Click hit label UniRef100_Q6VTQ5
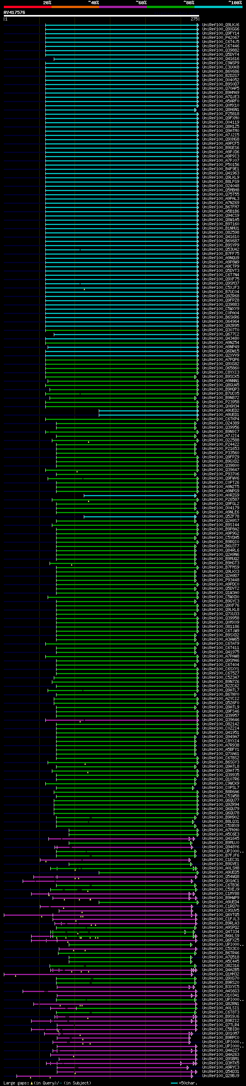The height and width of the screenshot is (1086, 246). pos(221,915)
